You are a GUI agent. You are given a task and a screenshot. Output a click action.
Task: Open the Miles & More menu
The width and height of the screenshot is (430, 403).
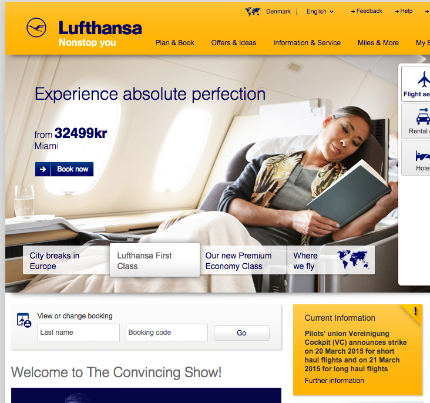tap(378, 43)
